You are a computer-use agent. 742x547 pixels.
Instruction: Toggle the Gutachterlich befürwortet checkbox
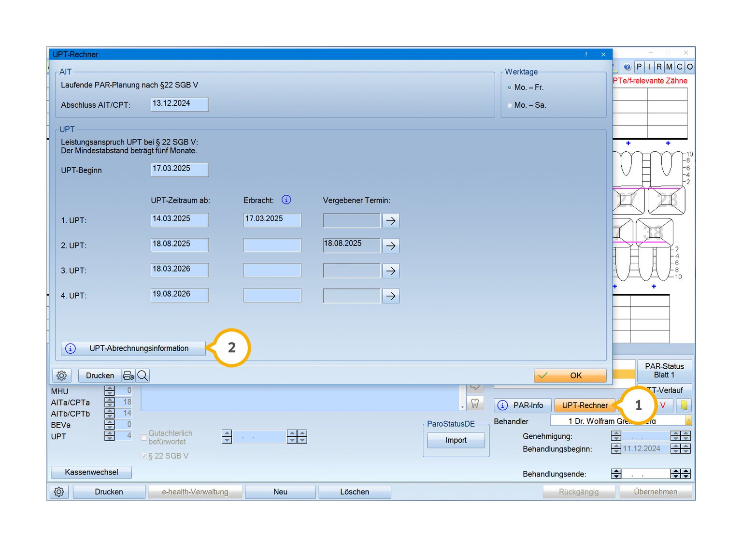click(144, 437)
